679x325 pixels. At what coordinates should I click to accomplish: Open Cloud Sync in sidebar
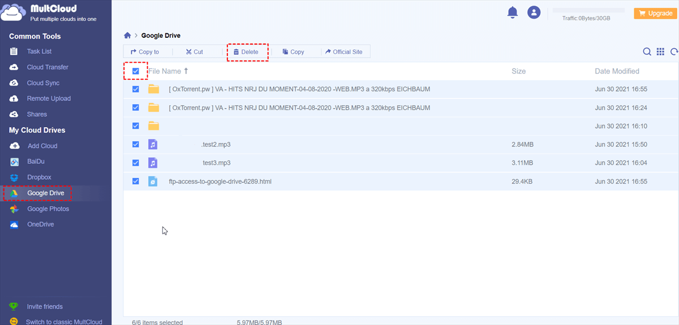coord(43,83)
